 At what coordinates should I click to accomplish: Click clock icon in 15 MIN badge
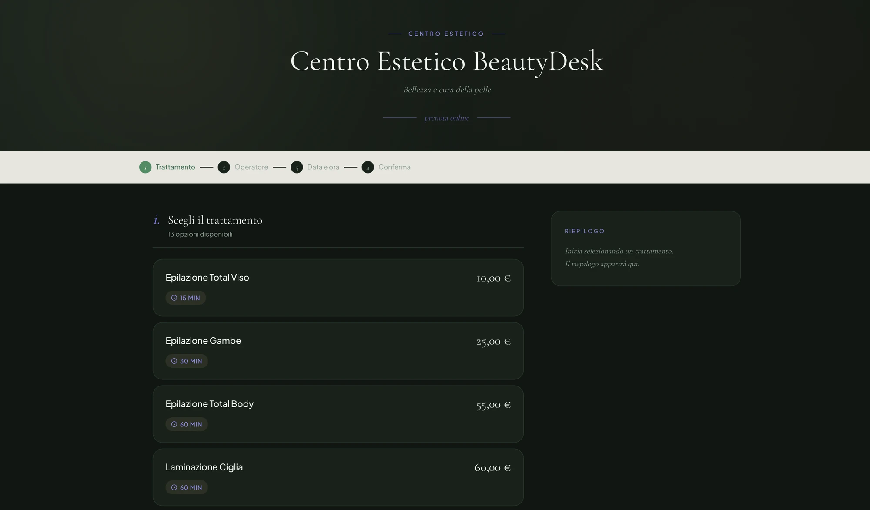(x=174, y=298)
